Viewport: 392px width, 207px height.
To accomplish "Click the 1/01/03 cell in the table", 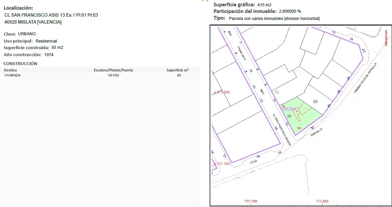I will pos(113,75).
